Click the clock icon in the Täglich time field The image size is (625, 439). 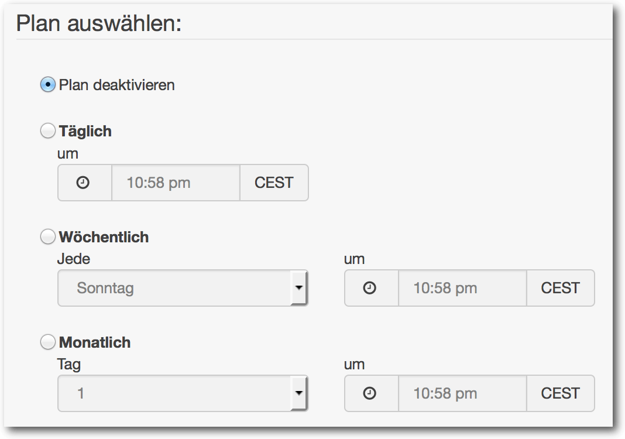point(84,183)
